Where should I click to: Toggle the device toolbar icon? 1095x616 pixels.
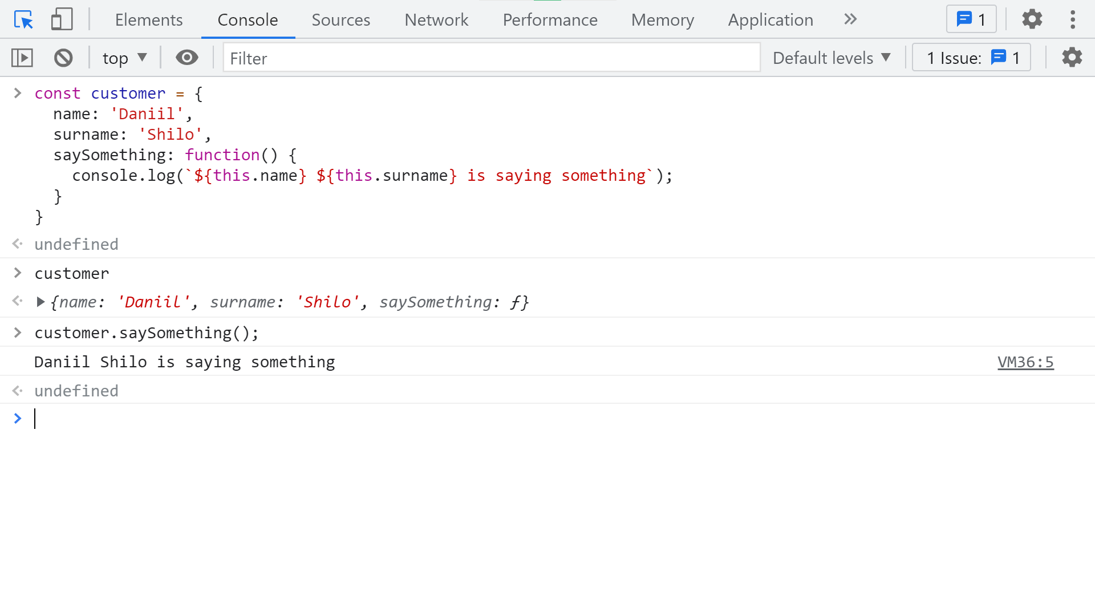click(x=62, y=20)
